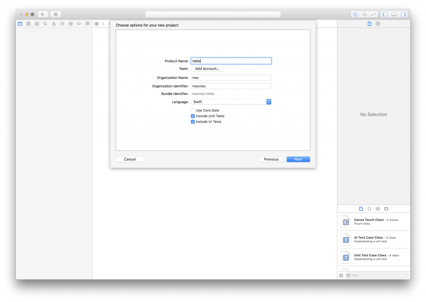Image resolution: width=426 pixels, height=302 pixels.
Task: Switch library to icon grid view
Action: (x=341, y=276)
